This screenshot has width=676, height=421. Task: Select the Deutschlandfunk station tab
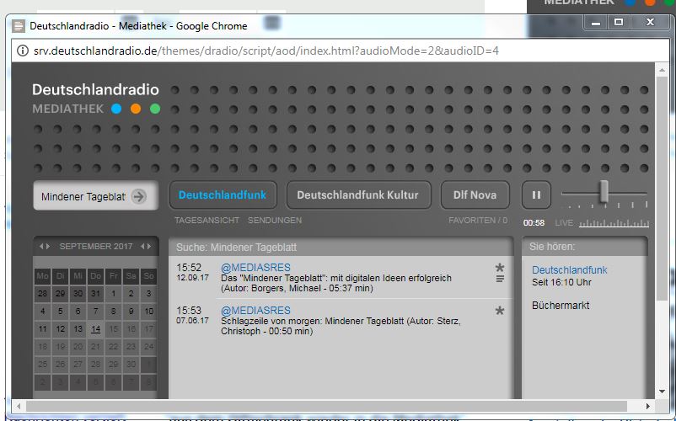[223, 195]
